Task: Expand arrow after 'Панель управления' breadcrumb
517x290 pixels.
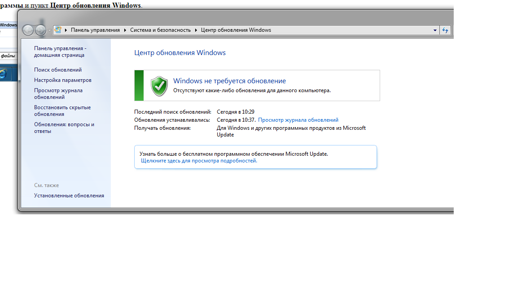Action: 125,30
